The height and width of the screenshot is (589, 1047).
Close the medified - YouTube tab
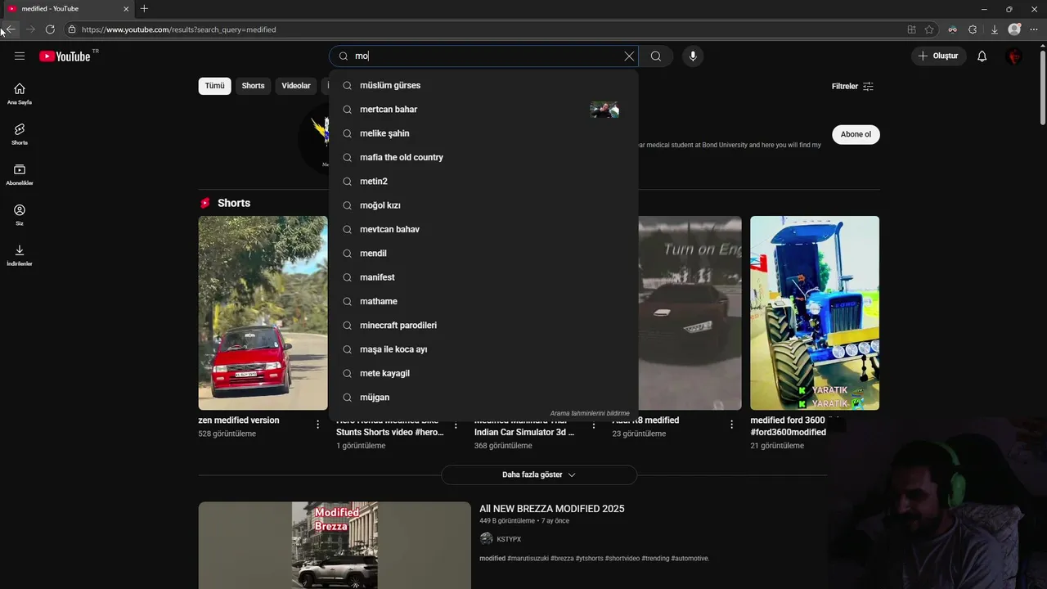(126, 9)
